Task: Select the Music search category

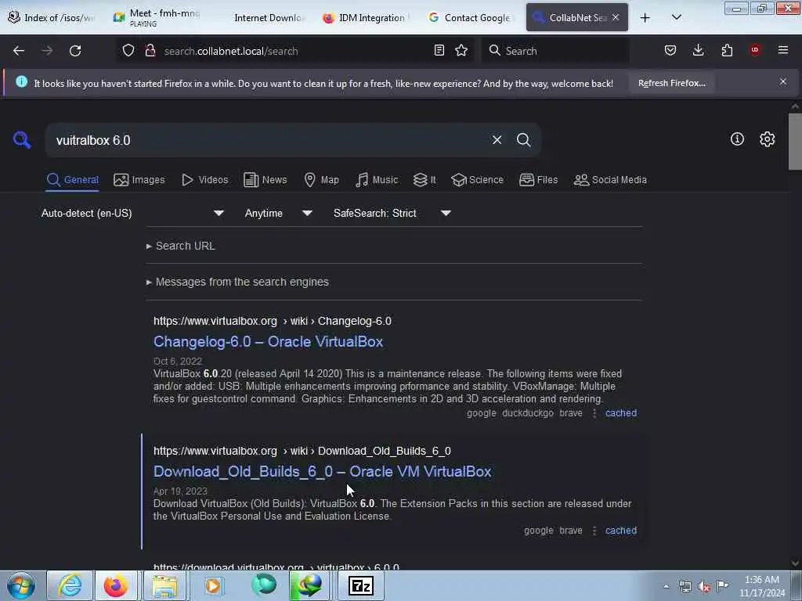Action: tap(377, 180)
